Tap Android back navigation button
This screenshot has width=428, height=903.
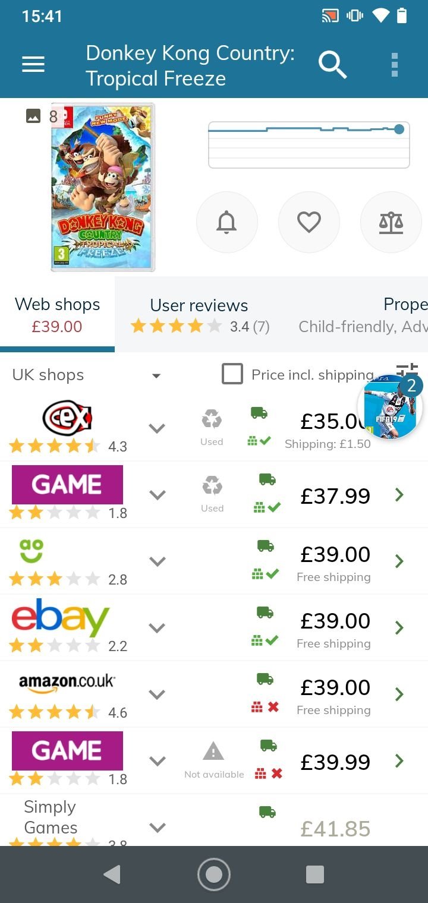112,874
